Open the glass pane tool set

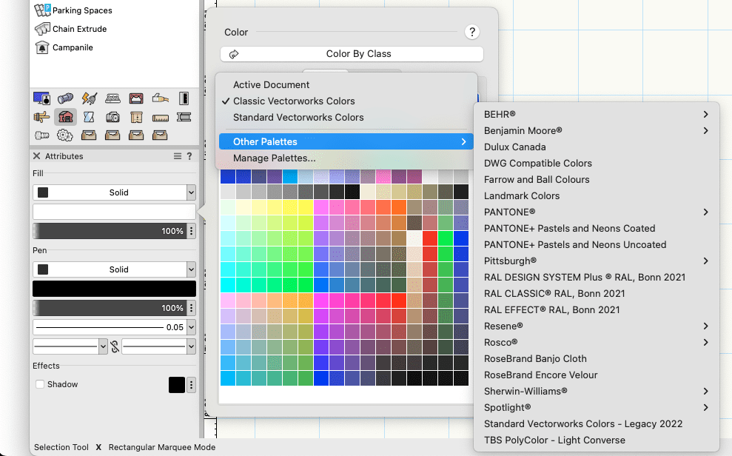click(x=89, y=117)
